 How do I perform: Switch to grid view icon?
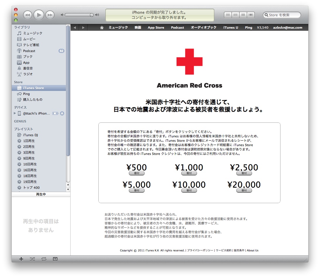pos(243,15)
